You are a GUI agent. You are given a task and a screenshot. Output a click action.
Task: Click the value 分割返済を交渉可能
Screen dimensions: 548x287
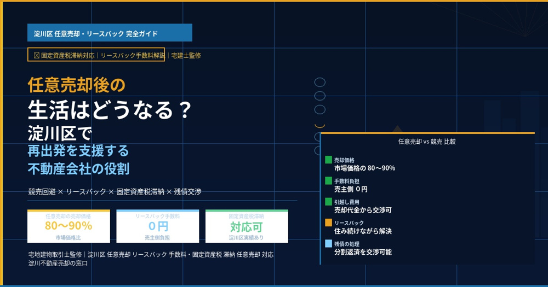[x=363, y=252]
